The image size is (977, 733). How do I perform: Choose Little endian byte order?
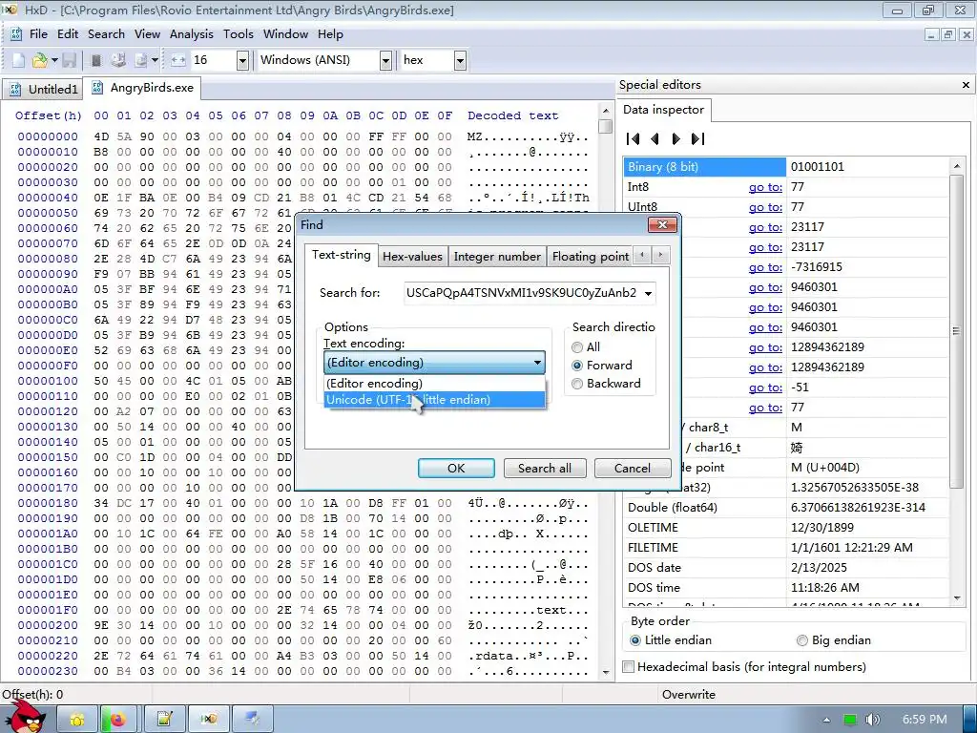click(671, 640)
